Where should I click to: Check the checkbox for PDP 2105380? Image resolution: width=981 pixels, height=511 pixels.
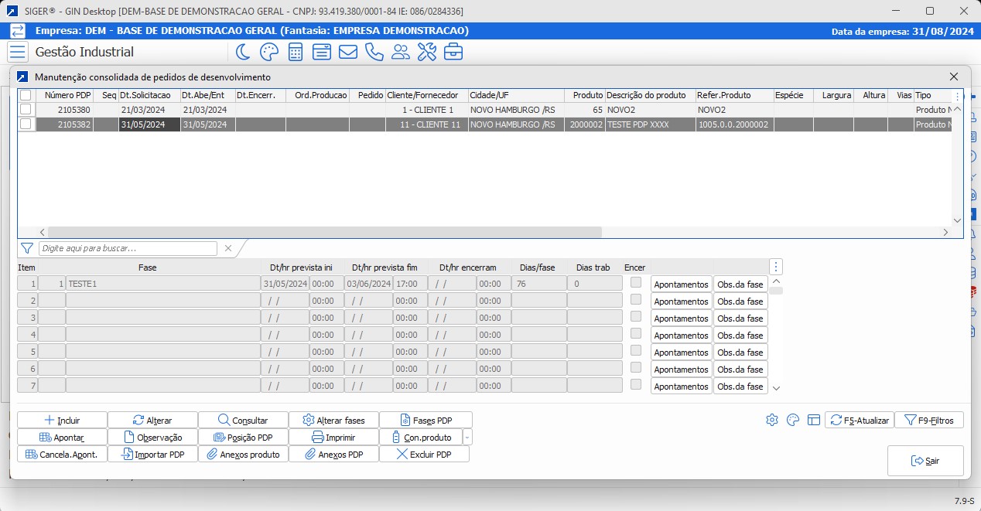pyautogui.click(x=26, y=110)
